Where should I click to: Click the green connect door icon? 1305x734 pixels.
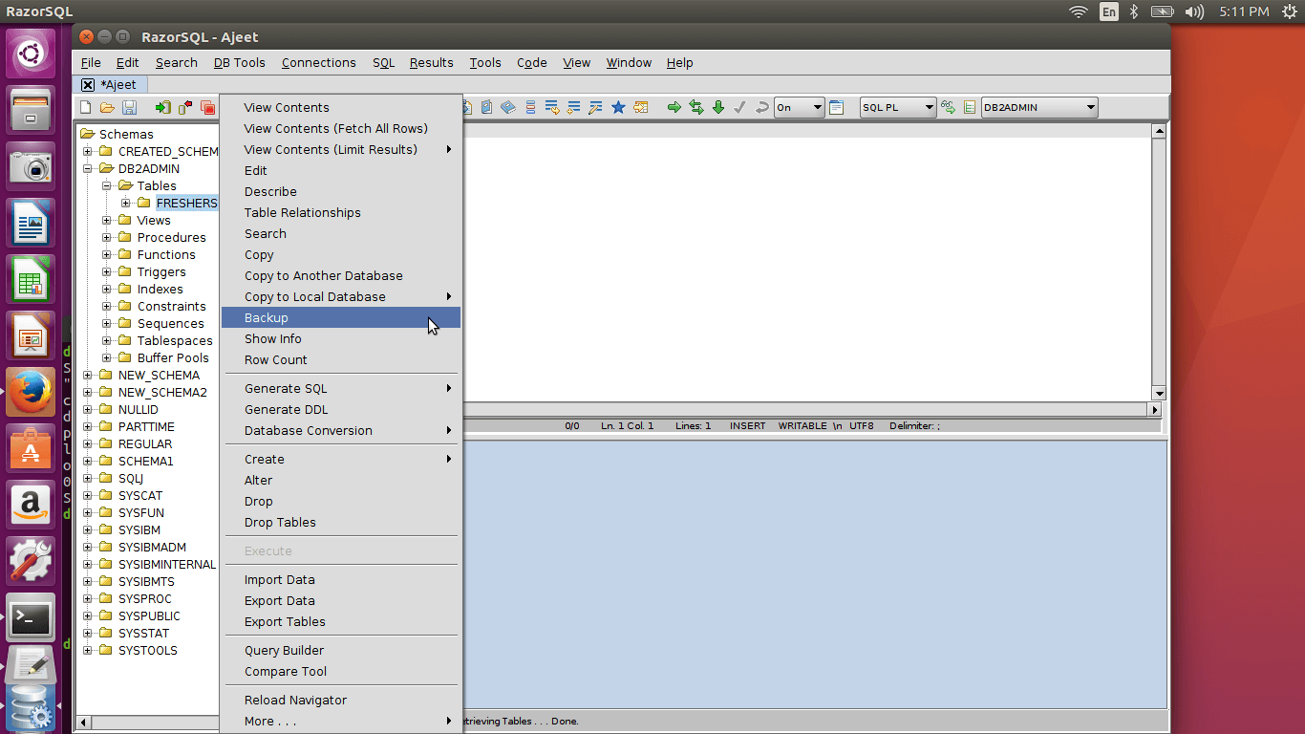coord(163,108)
